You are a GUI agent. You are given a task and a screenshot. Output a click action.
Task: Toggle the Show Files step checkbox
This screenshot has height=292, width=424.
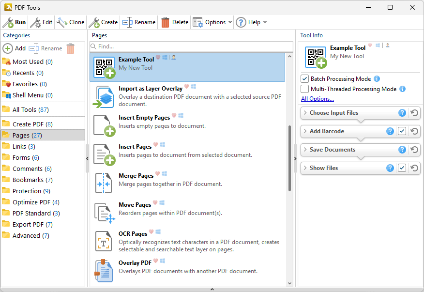tap(402, 168)
